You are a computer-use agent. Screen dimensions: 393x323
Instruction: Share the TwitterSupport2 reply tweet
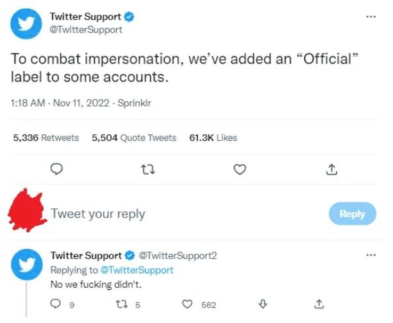pos(319,304)
